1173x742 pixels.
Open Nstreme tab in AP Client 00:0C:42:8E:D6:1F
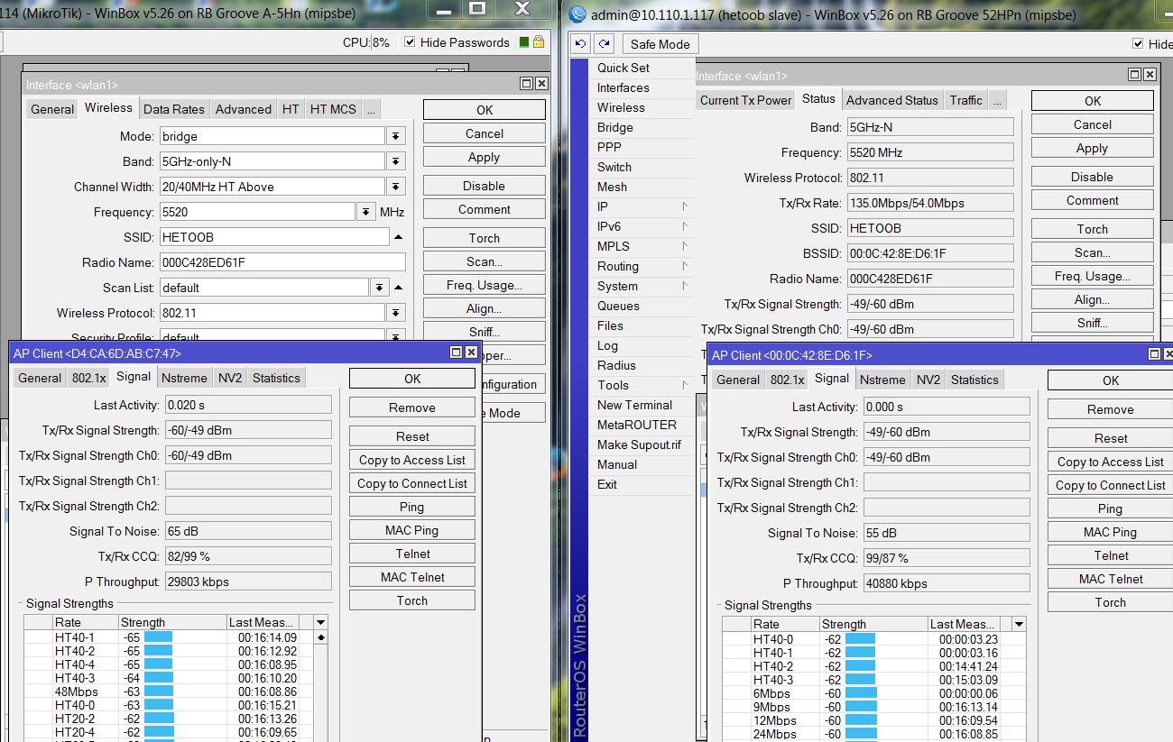coord(882,380)
